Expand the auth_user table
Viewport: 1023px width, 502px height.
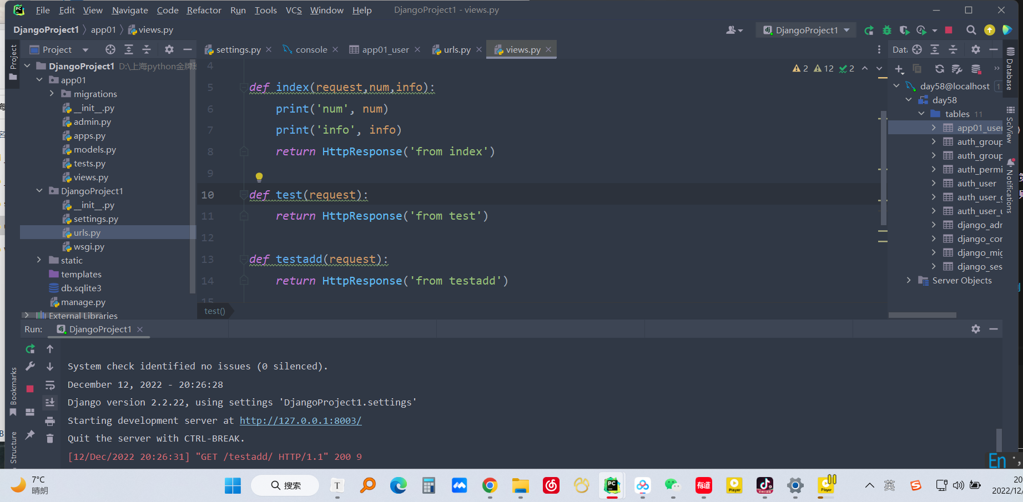click(934, 183)
